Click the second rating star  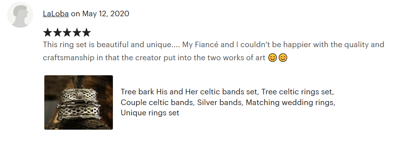coord(57,33)
